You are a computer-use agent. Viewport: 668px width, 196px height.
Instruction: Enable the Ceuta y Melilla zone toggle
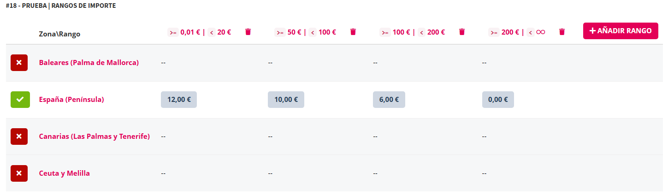(x=19, y=173)
